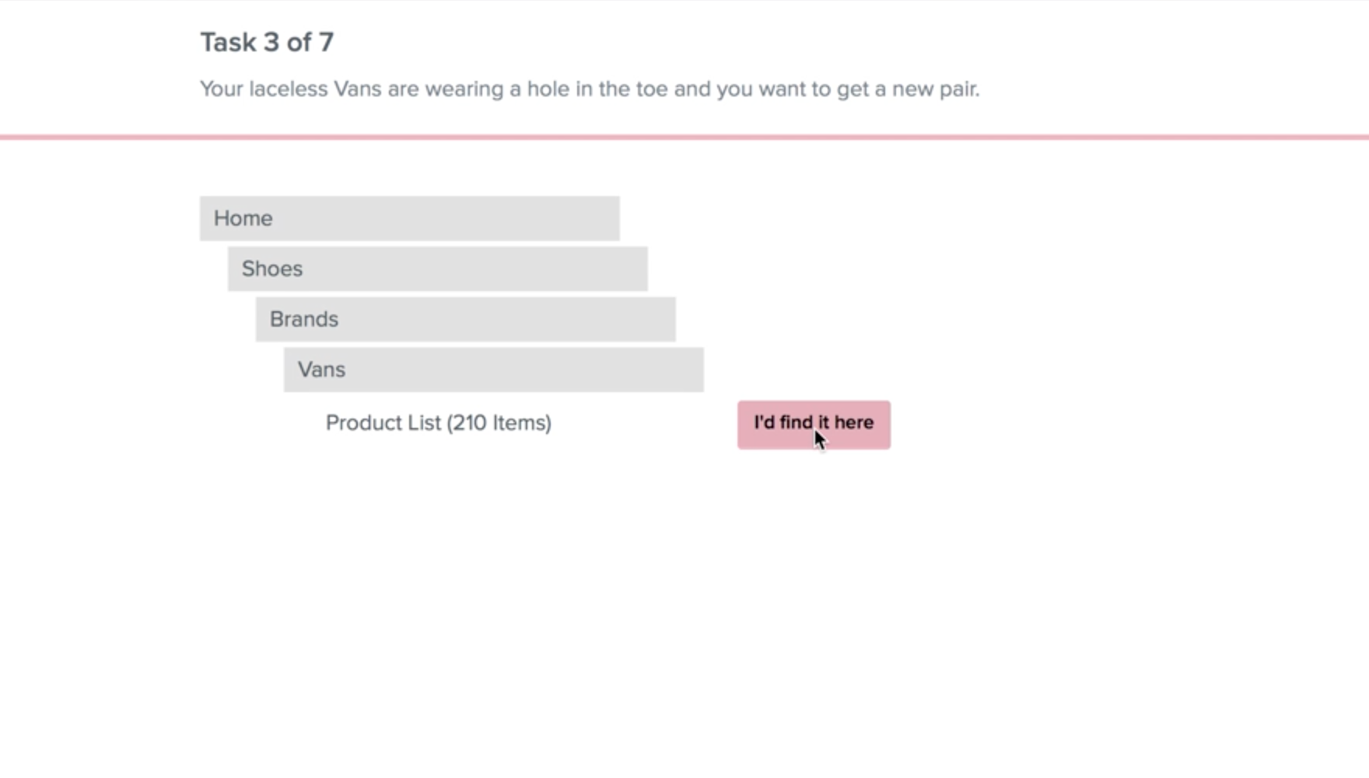Click the word "Vans" in the task sentence
1369x778 pixels.
pos(358,89)
